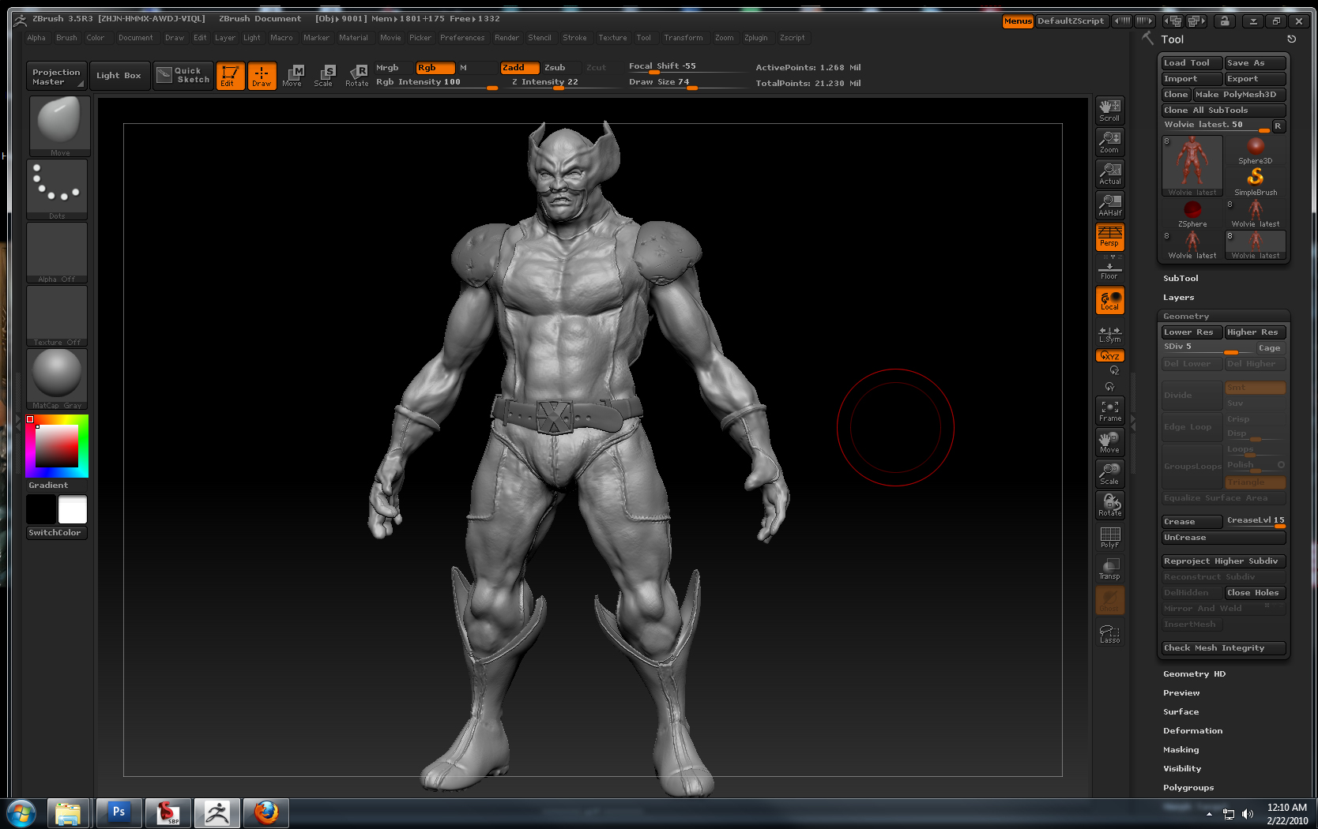Viewport: 1318px width, 829px height.
Task: Toggle PolyF polyframe display
Action: 1109,537
